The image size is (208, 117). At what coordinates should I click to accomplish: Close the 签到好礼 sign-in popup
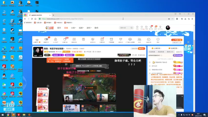(x=48, y=86)
